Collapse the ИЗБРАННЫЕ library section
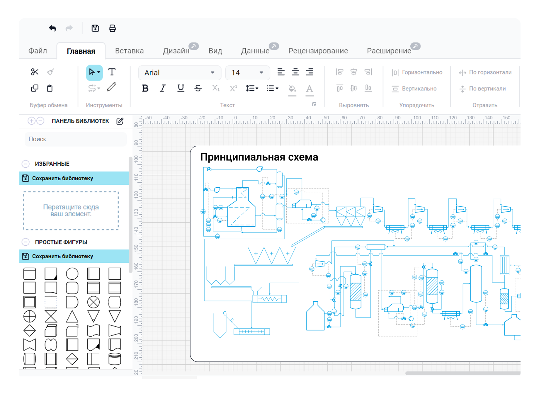539x399 pixels. pyautogui.click(x=26, y=164)
